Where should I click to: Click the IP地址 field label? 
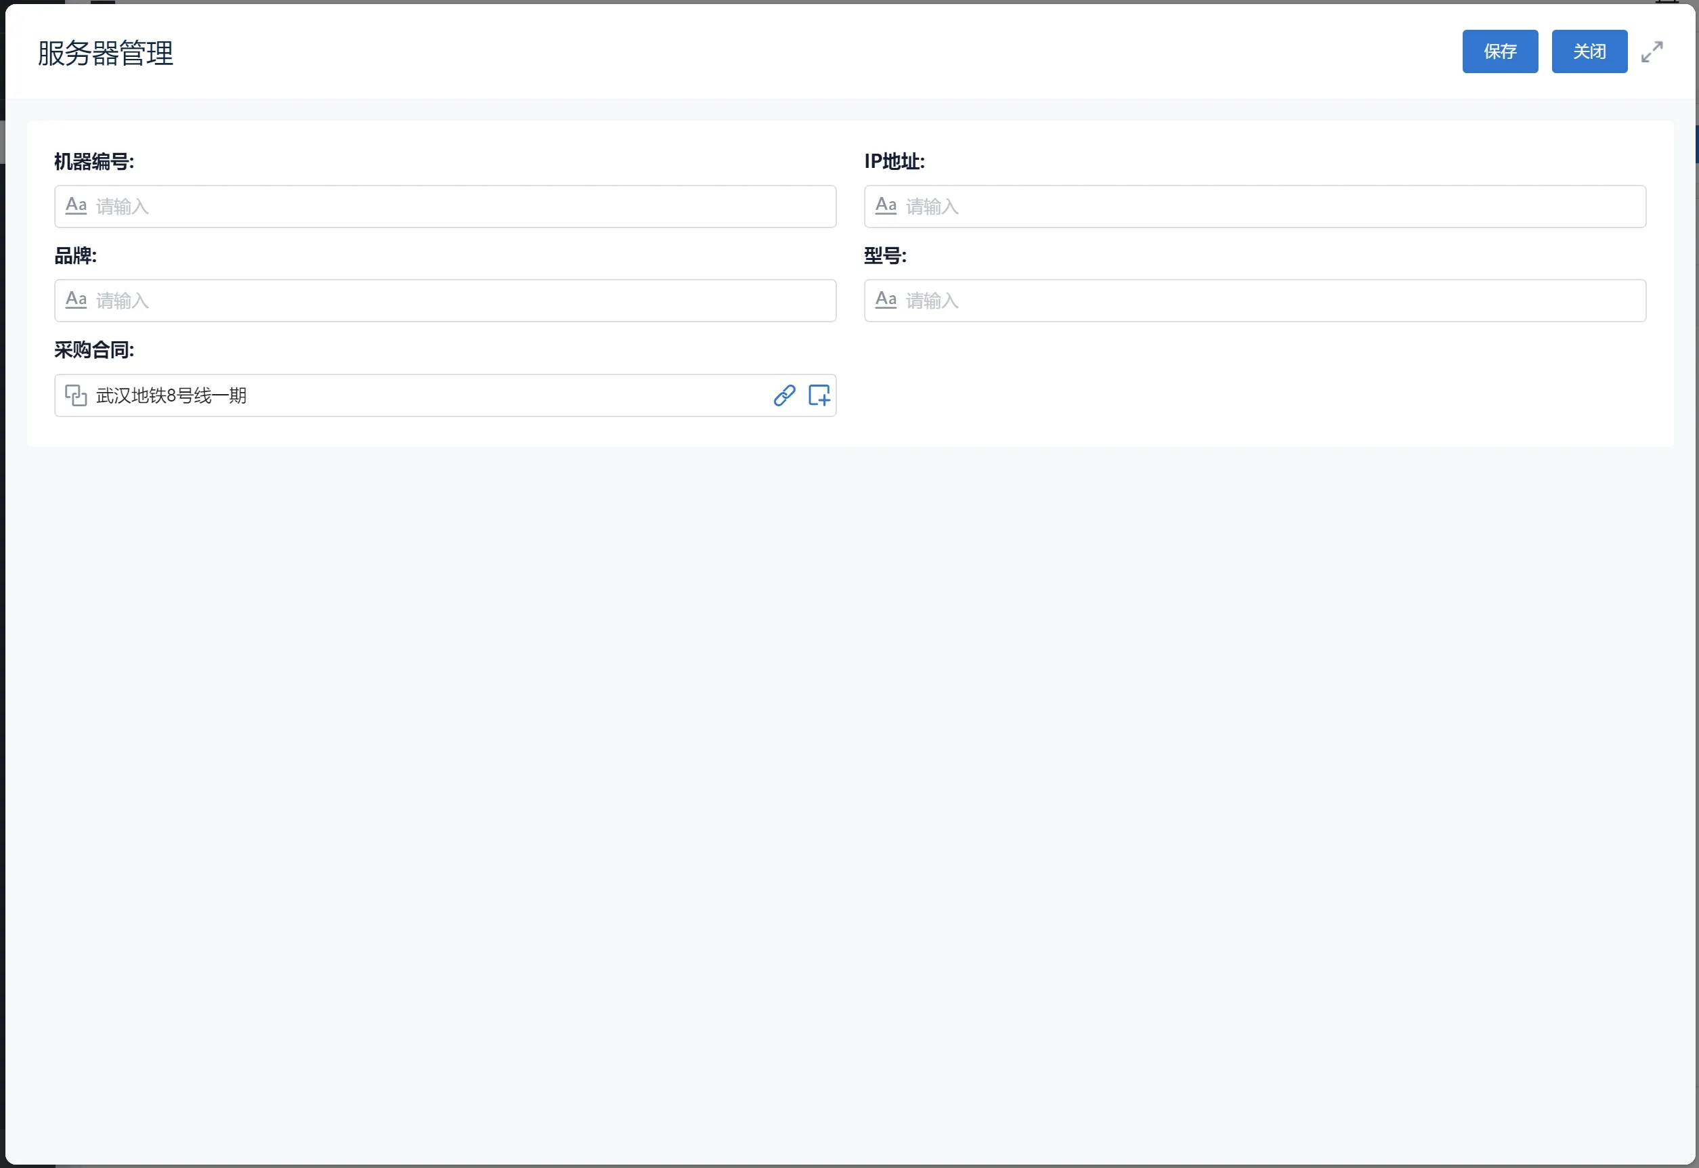(x=893, y=162)
